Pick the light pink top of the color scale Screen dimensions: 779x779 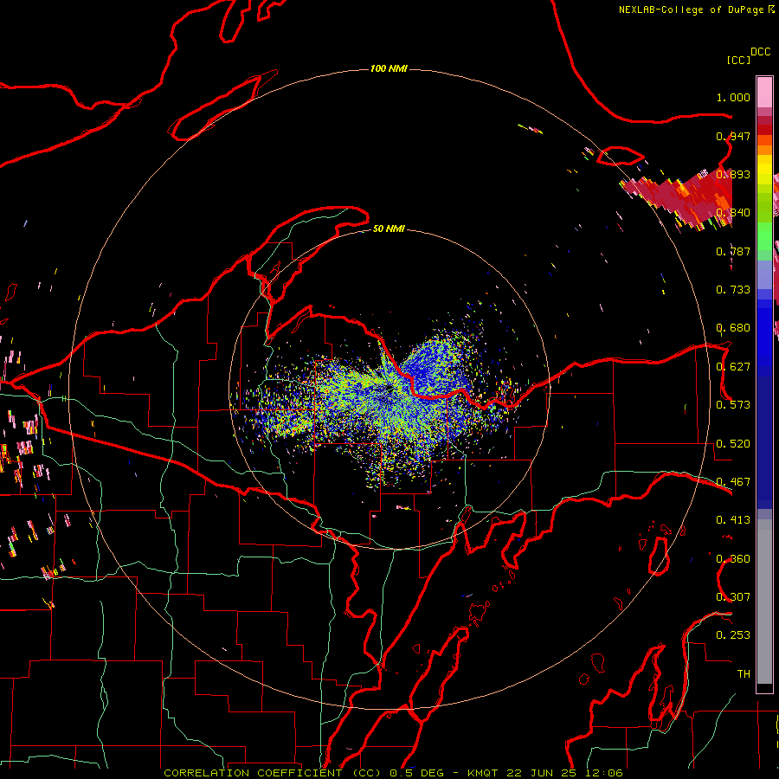(x=764, y=92)
